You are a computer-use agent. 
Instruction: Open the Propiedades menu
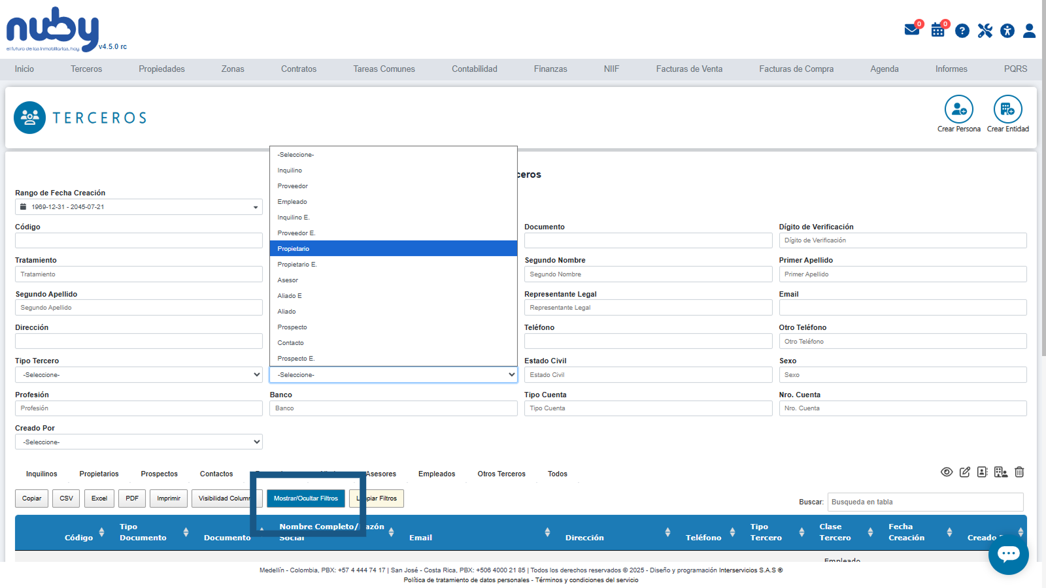click(161, 69)
